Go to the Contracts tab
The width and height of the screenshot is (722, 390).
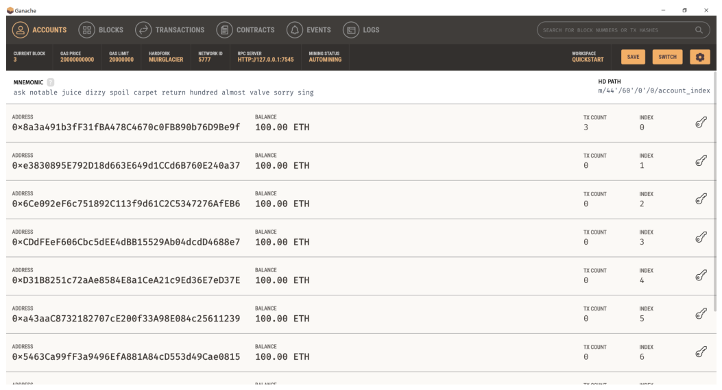point(245,30)
